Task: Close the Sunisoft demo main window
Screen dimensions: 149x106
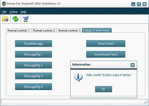Action: tap(144, 4)
